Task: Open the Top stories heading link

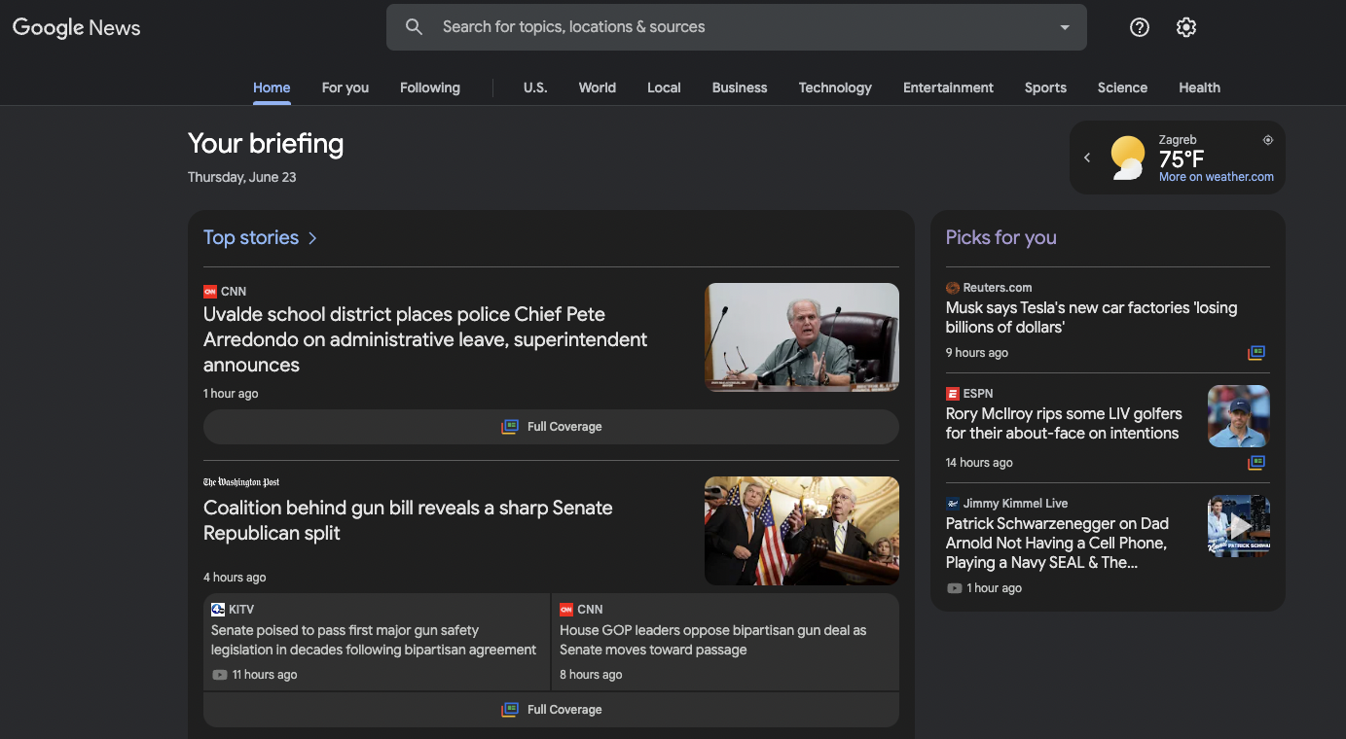Action: [251, 237]
